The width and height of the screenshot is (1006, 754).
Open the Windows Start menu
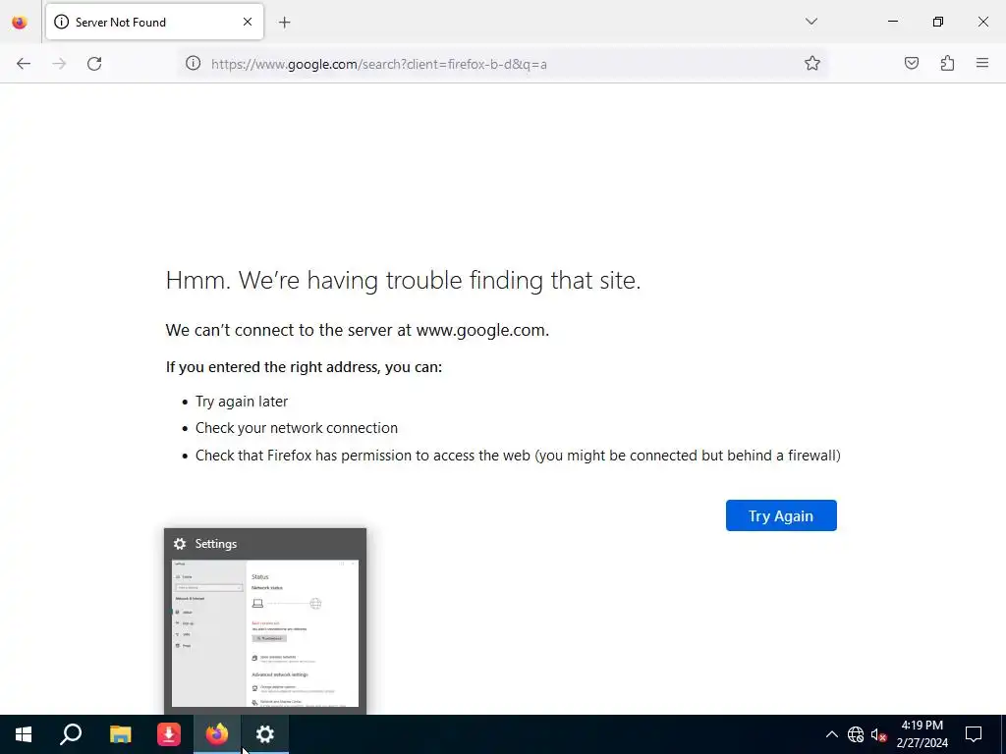(x=24, y=734)
